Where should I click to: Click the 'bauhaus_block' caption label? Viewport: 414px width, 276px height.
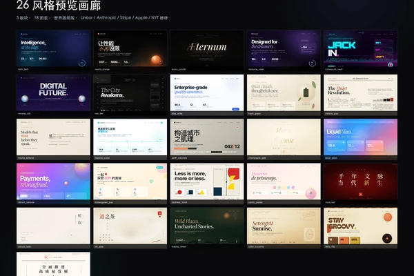178,203
